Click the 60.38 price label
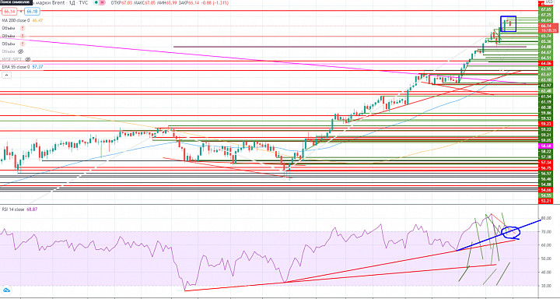560x299 pixels. pos(545,107)
